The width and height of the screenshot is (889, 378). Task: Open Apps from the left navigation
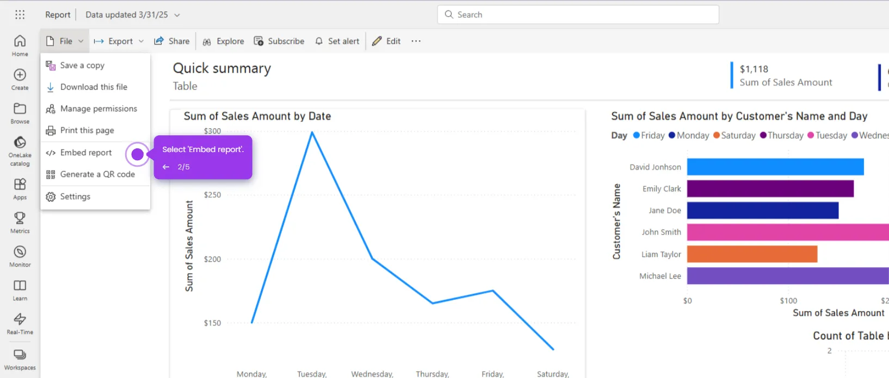click(20, 189)
